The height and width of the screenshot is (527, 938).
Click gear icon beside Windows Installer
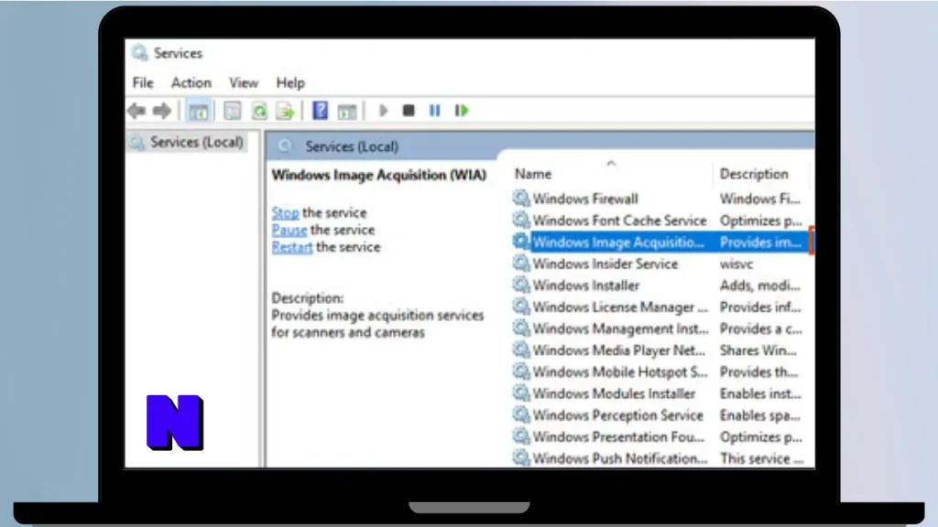pos(521,285)
